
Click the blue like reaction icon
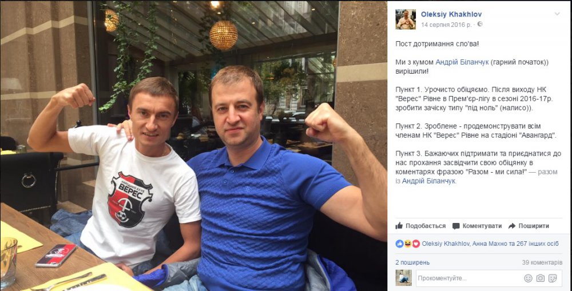point(399,244)
